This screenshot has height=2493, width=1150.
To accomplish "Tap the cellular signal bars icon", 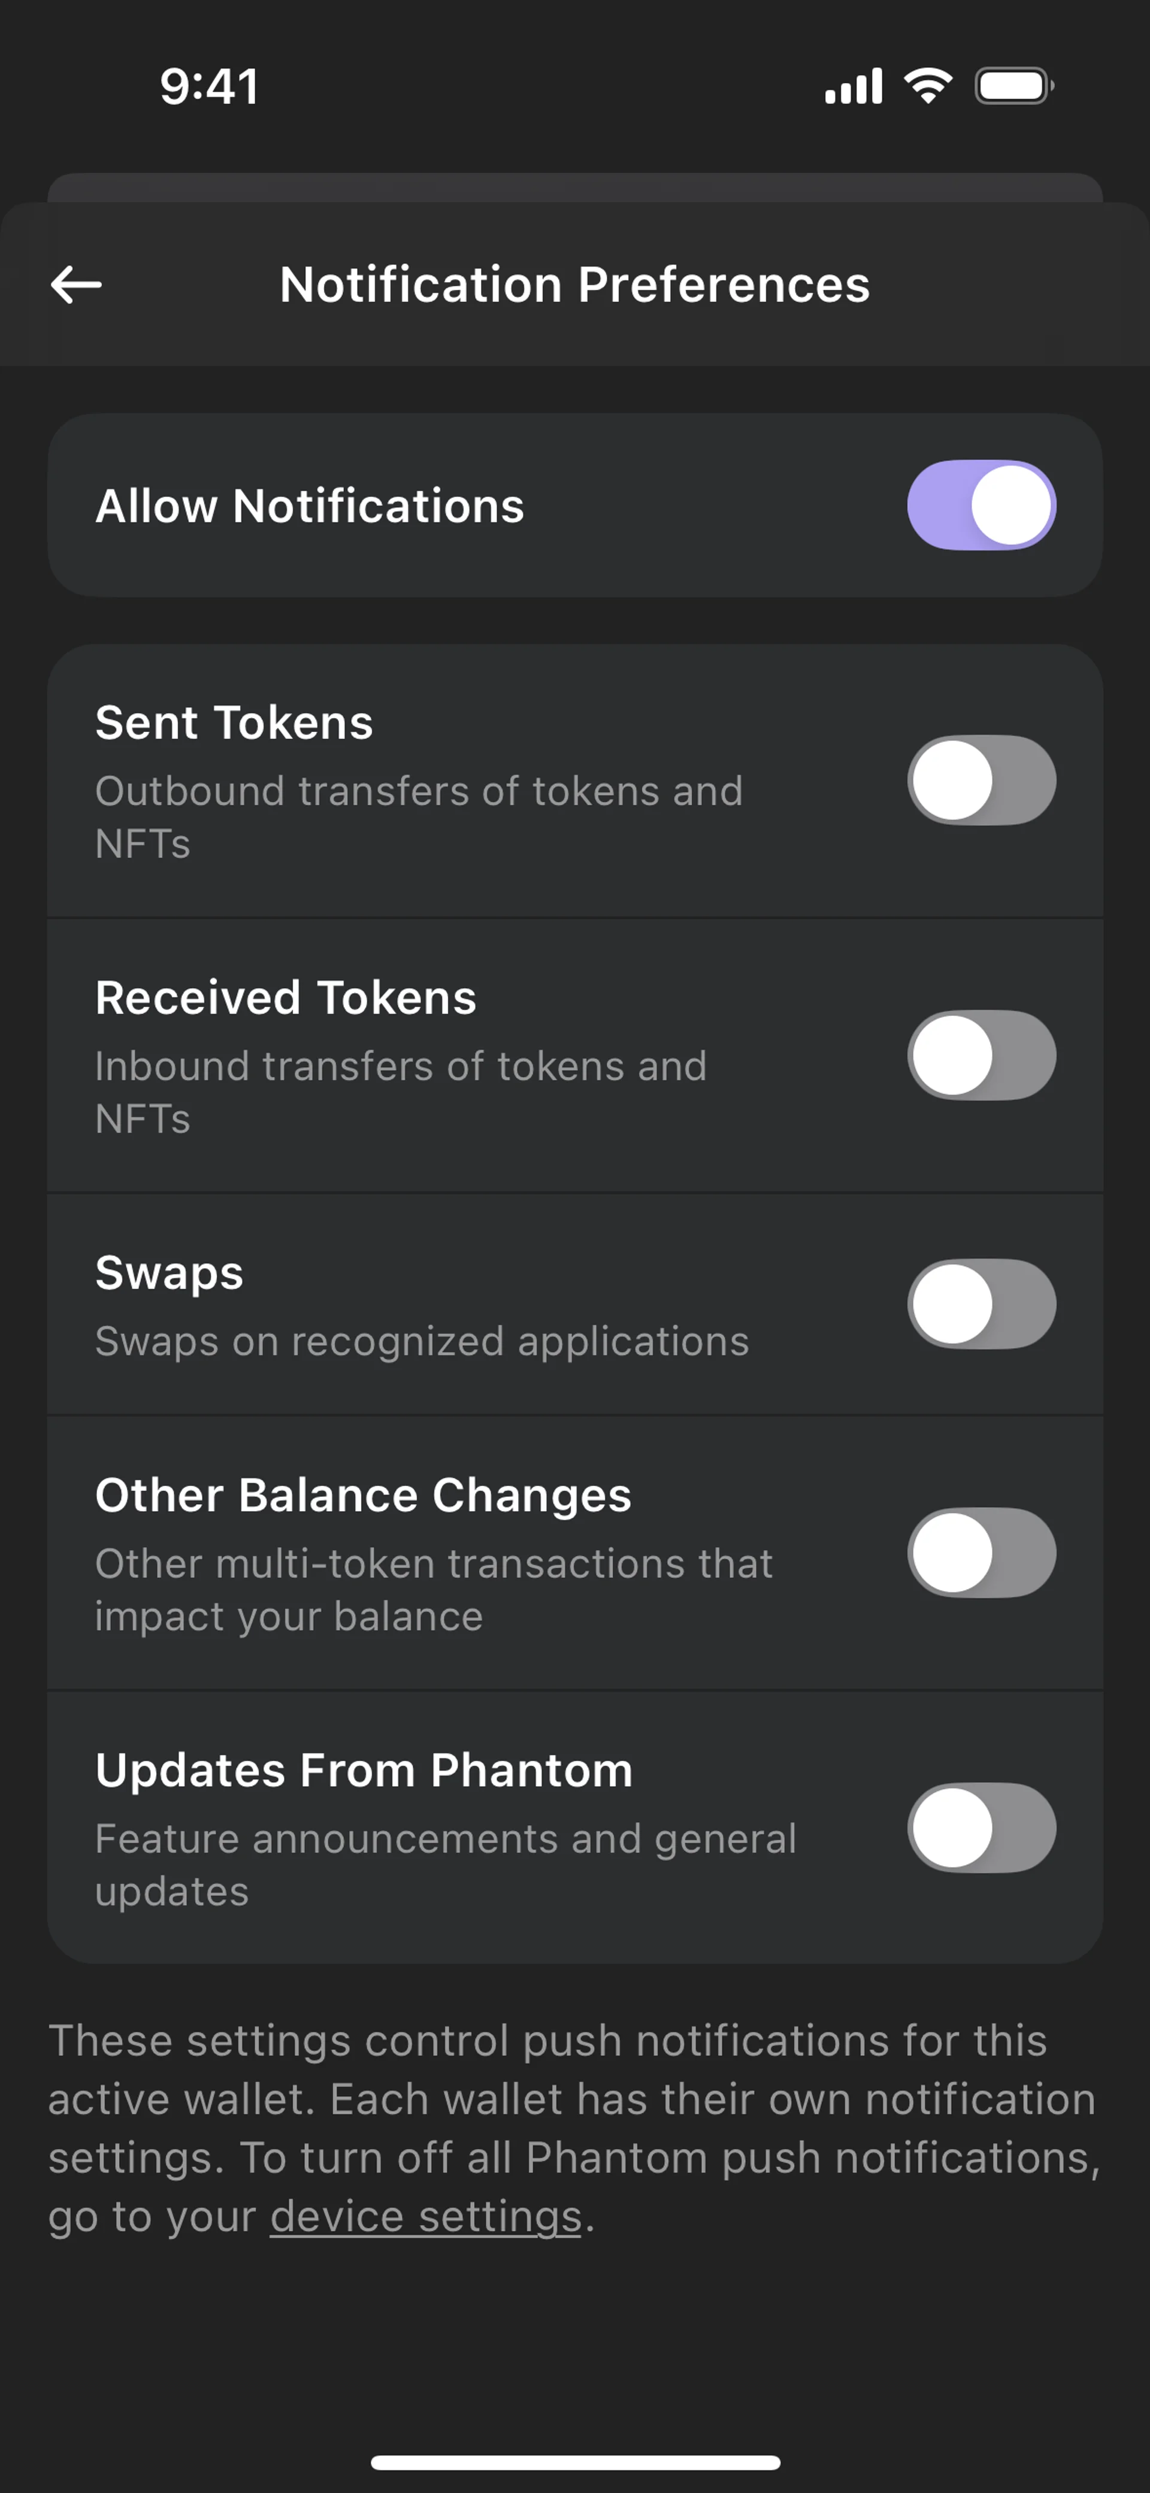I will 853,86.
